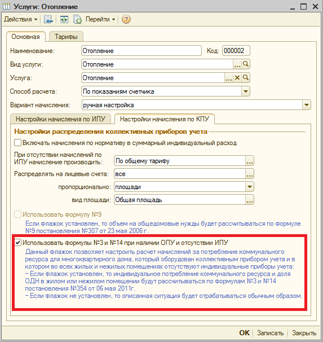
Task: Expand the пропорционально dropdown
Action: [x=250, y=187]
